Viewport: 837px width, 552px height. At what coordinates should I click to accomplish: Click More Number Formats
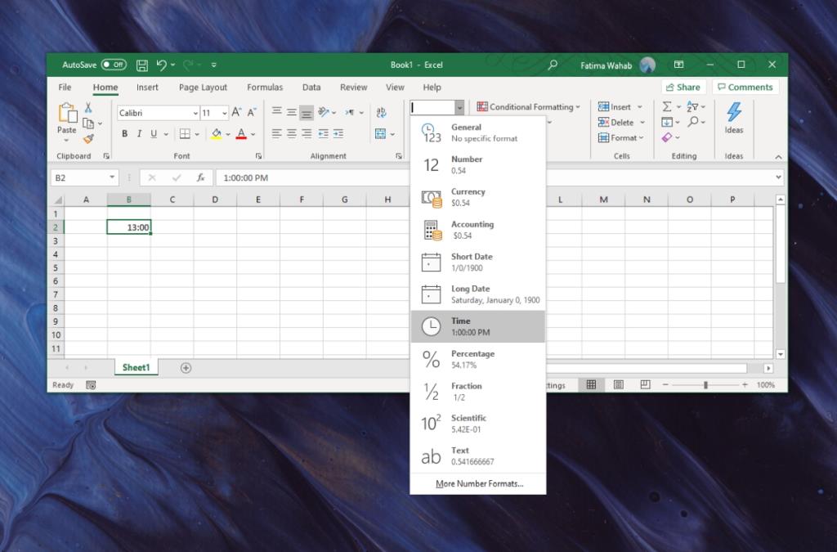click(479, 485)
